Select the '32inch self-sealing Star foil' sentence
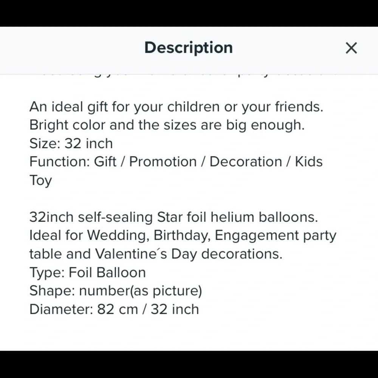This screenshot has height=378, width=378. click(174, 217)
